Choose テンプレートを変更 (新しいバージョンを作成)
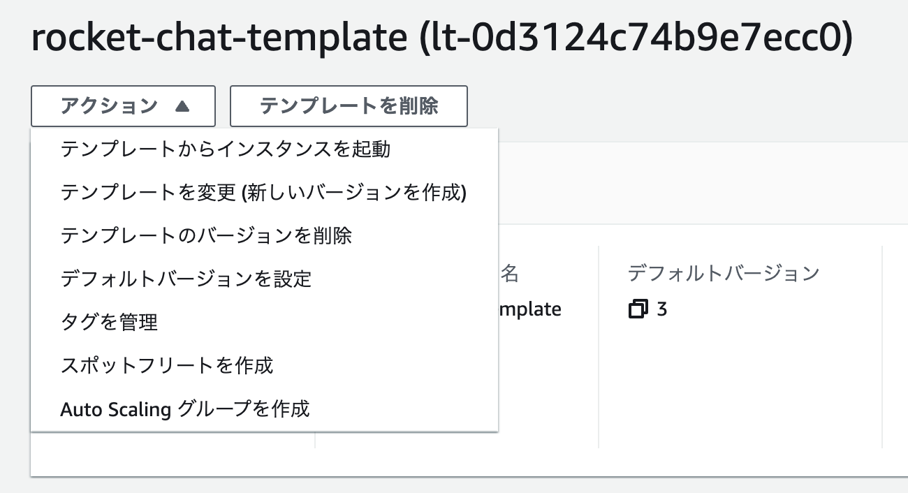The height and width of the screenshot is (493, 908). click(x=264, y=193)
